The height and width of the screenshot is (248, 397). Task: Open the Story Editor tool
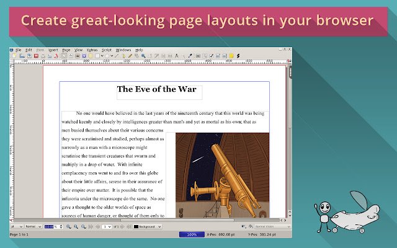click(156, 56)
